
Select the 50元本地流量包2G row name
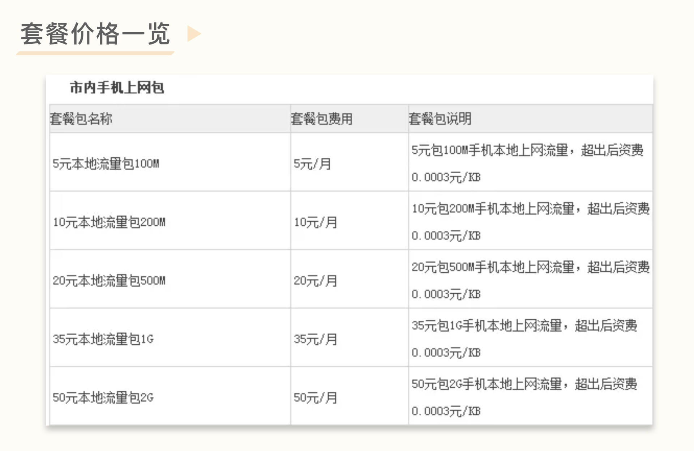tap(103, 398)
